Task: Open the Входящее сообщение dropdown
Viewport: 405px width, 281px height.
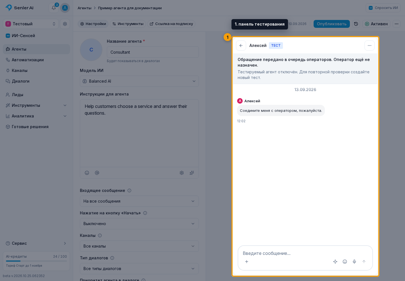Action: [139, 201]
